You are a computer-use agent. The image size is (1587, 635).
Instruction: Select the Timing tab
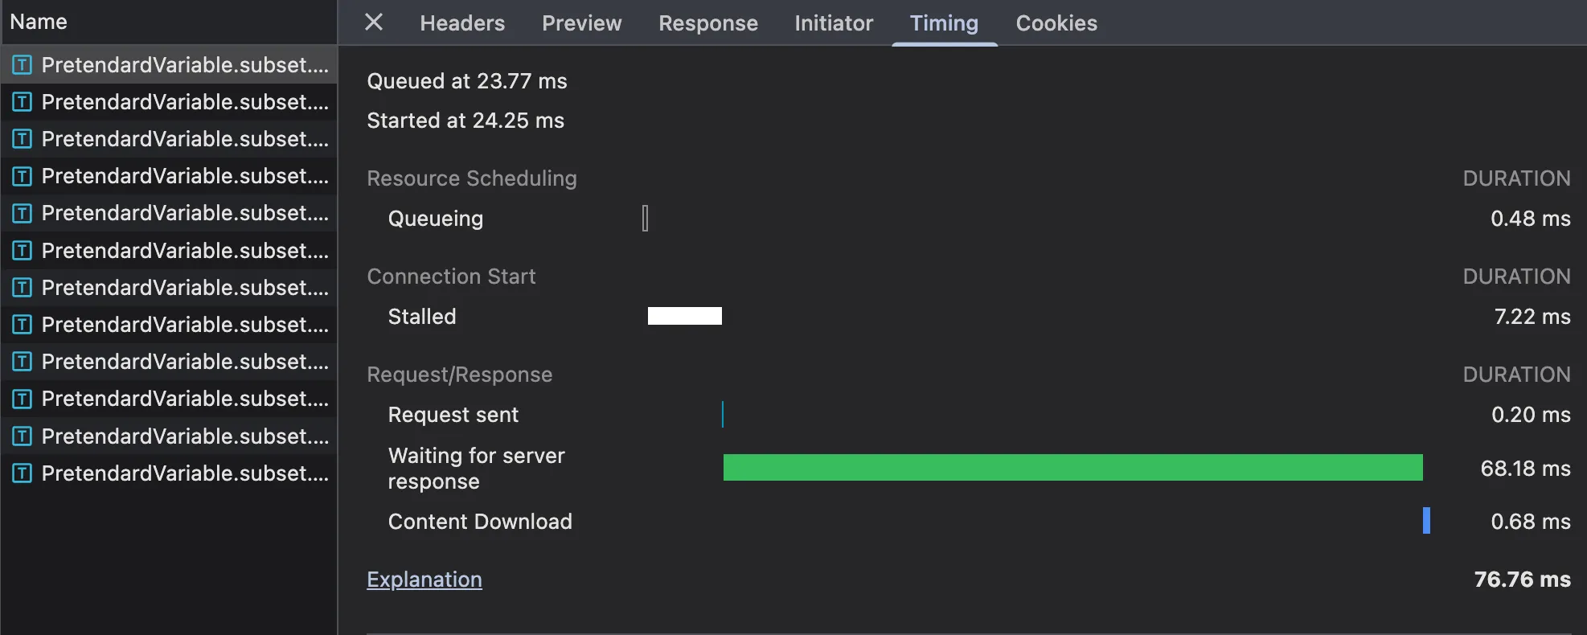tap(944, 23)
